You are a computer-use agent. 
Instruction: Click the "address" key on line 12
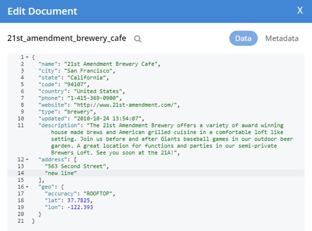(53, 160)
